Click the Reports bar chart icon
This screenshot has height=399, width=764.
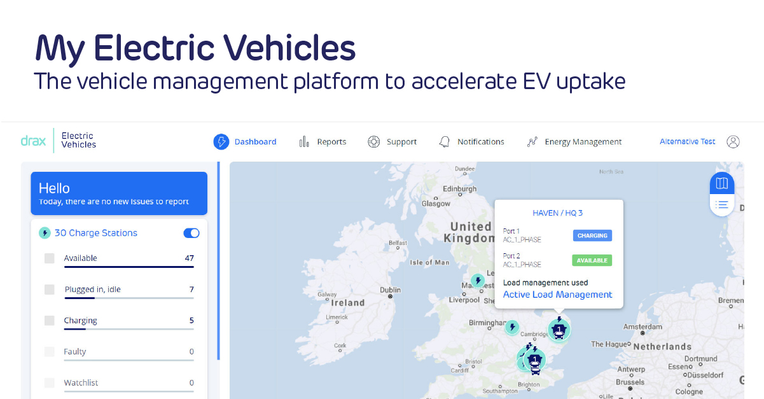(x=304, y=142)
